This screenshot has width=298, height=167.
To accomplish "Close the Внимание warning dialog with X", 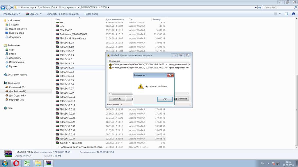I will point(170,75).
